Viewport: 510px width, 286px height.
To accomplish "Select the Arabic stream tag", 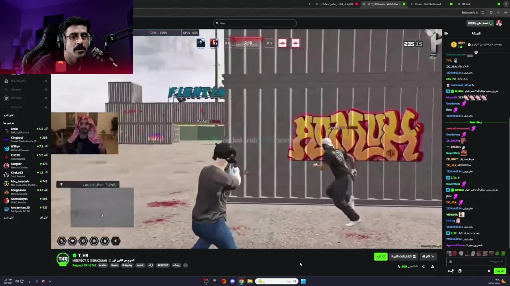I will pos(103,265).
